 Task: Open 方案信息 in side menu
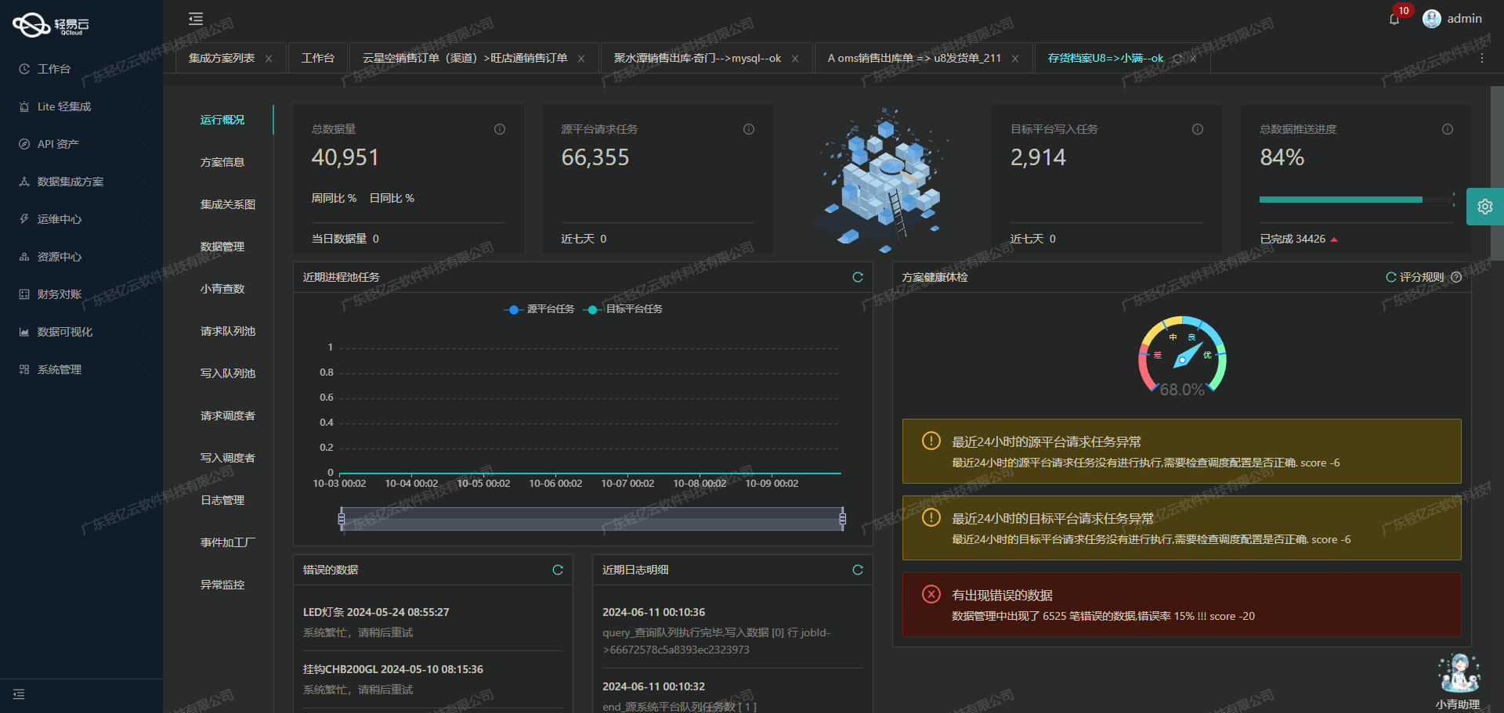pos(222,162)
